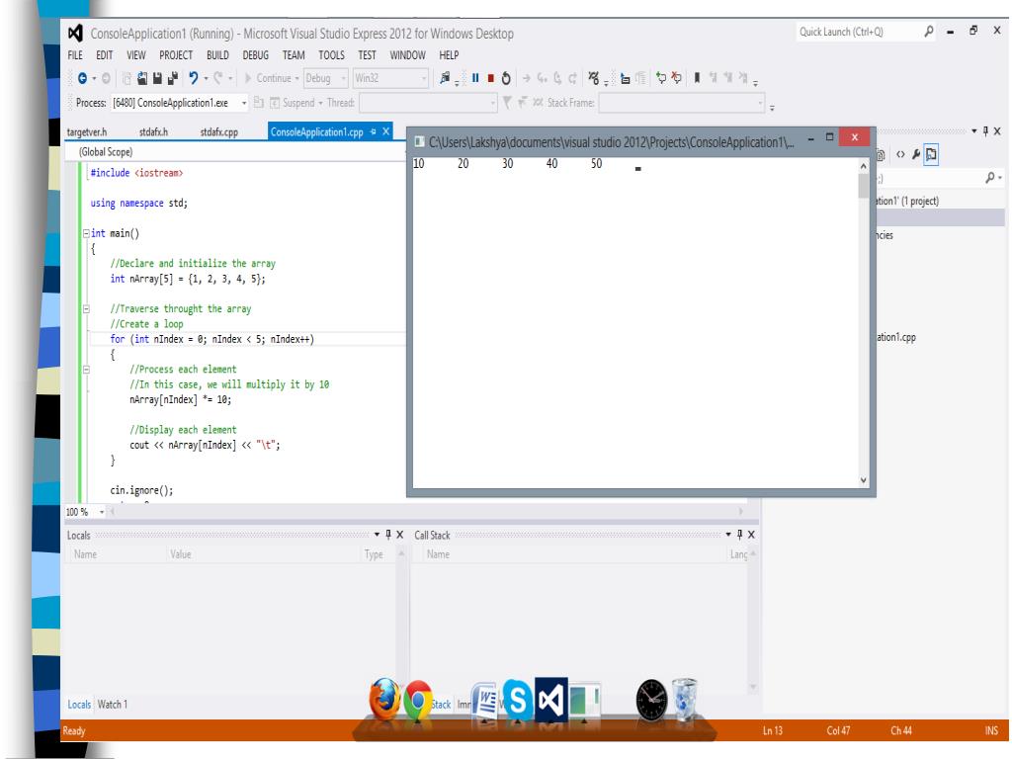Click the Type column header in Locals
Screen dimensions: 1012x759
click(x=374, y=553)
